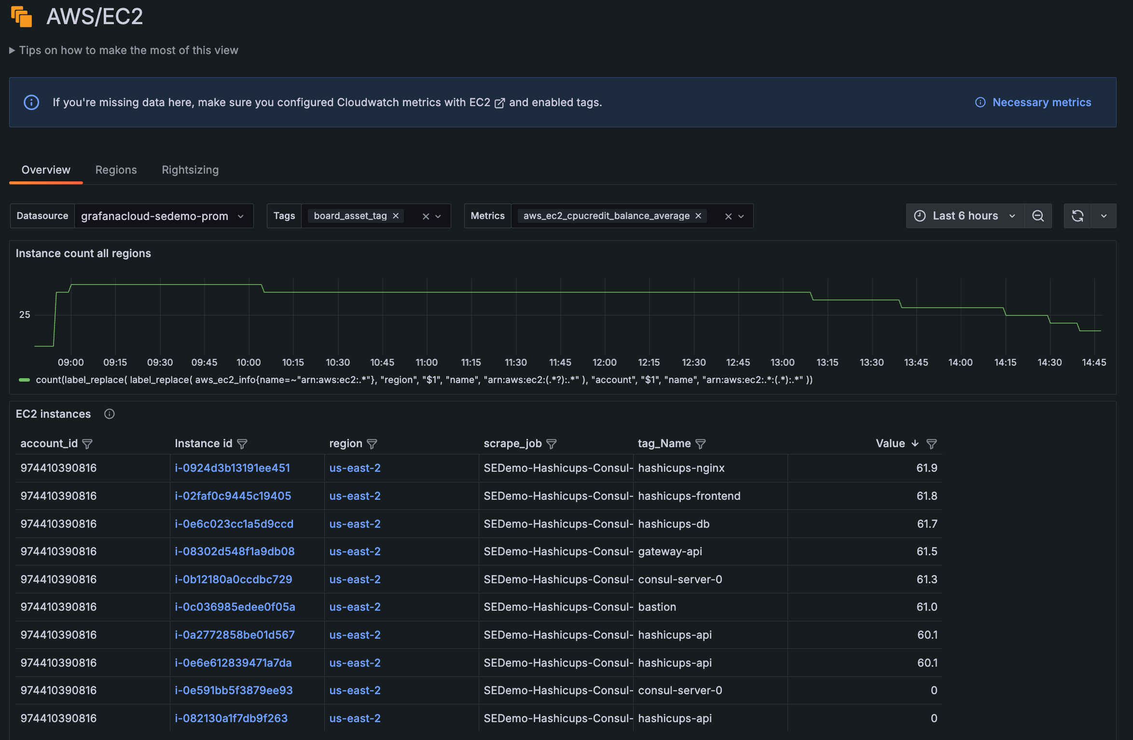
Task: Click the filter icon on the region column
Action: pos(372,443)
